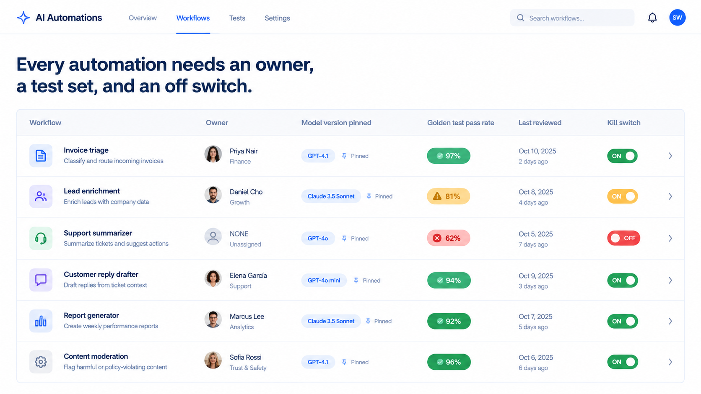Click the Oct 5, 2025 review date
The height and width of the screenshot is (394, 701).
pos(535,234)
